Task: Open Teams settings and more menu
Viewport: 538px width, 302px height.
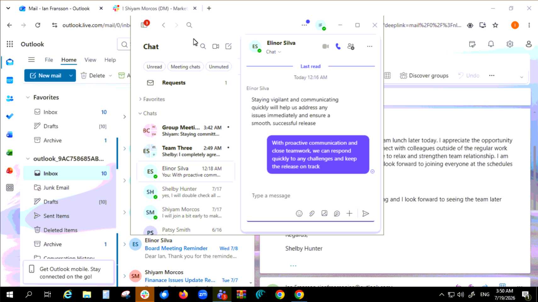Action: (304, 25)
